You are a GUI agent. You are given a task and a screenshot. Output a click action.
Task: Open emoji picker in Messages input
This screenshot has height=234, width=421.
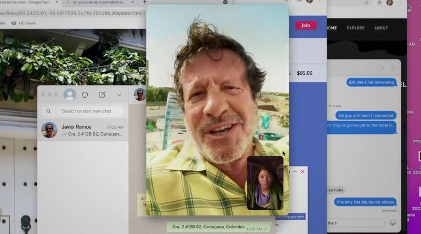pyautogui.click(x=392, y=223)
